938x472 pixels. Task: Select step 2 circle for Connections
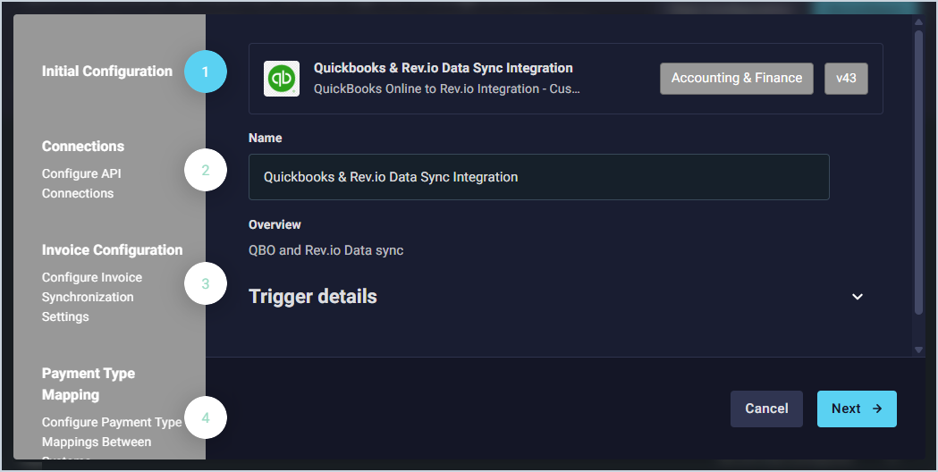[205, 170]
